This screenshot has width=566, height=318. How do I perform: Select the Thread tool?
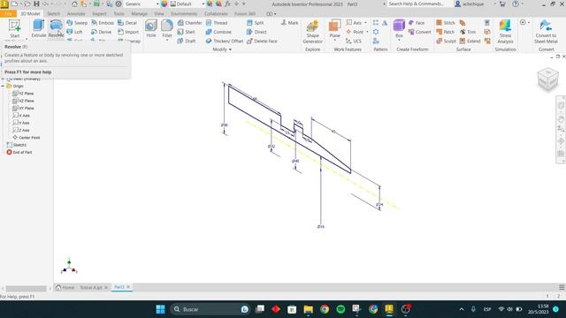[217, 23]
